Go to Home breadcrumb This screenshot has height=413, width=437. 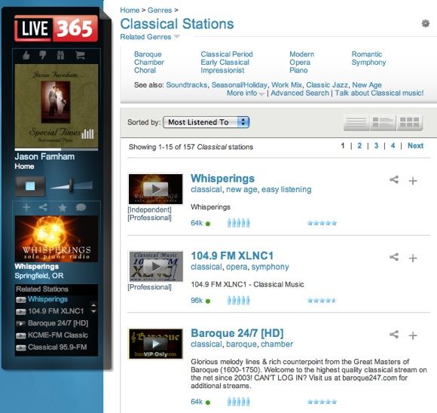point(130,11)
